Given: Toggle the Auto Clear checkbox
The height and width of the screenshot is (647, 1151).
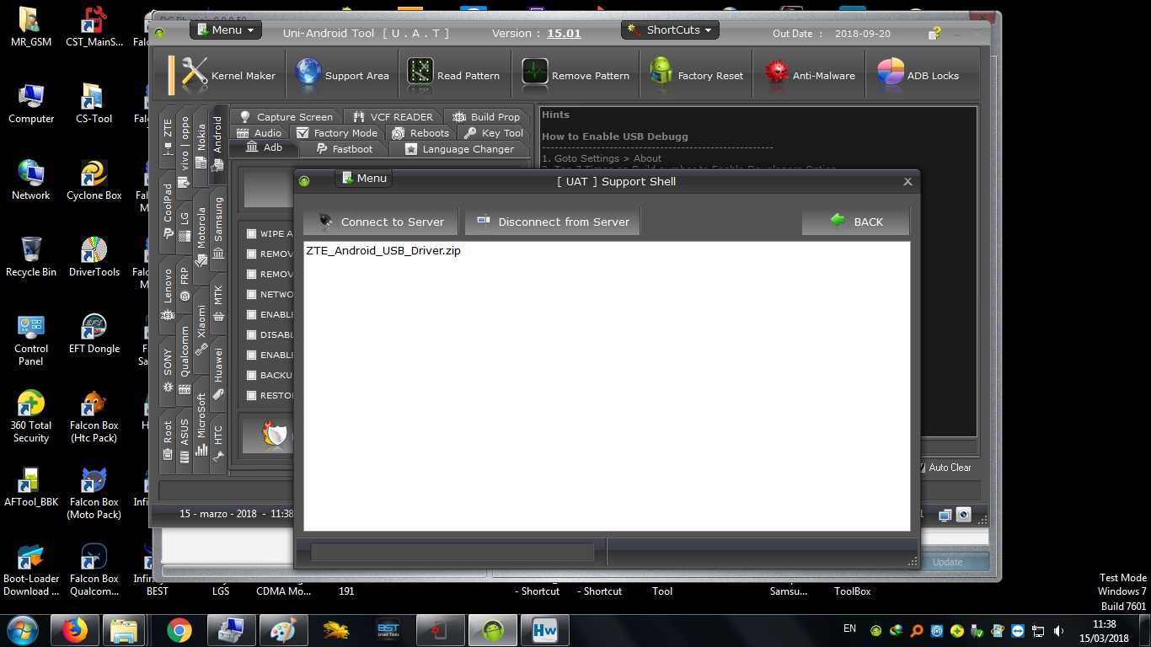Looking at the screenshot, I should 922,467.
